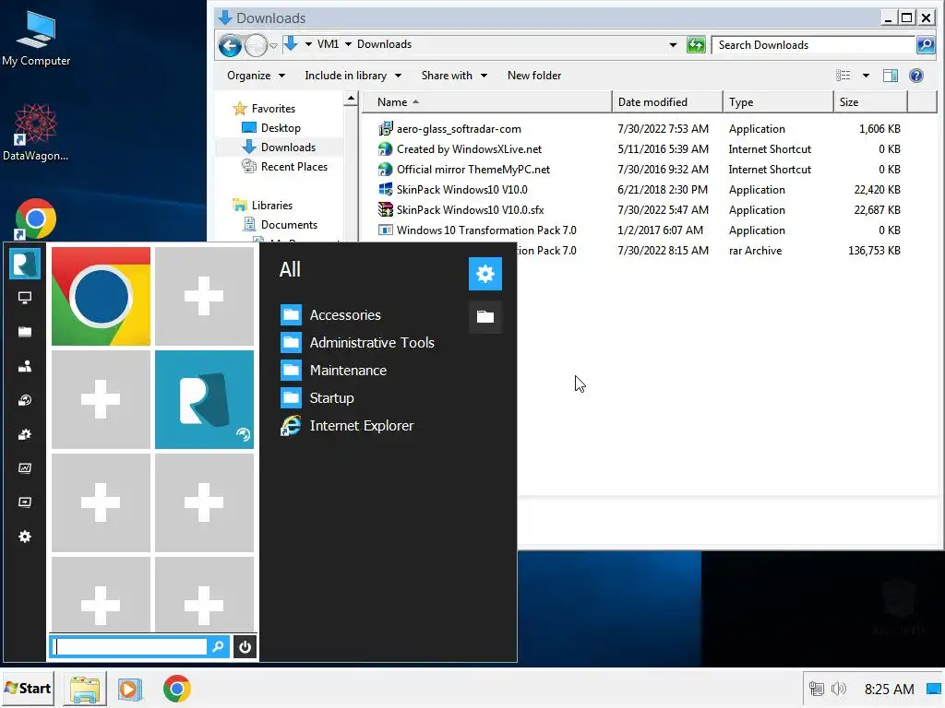Open DataWagon desktop shortcut
This screenshot has width=945, height=708.
[x=36, y=133]
